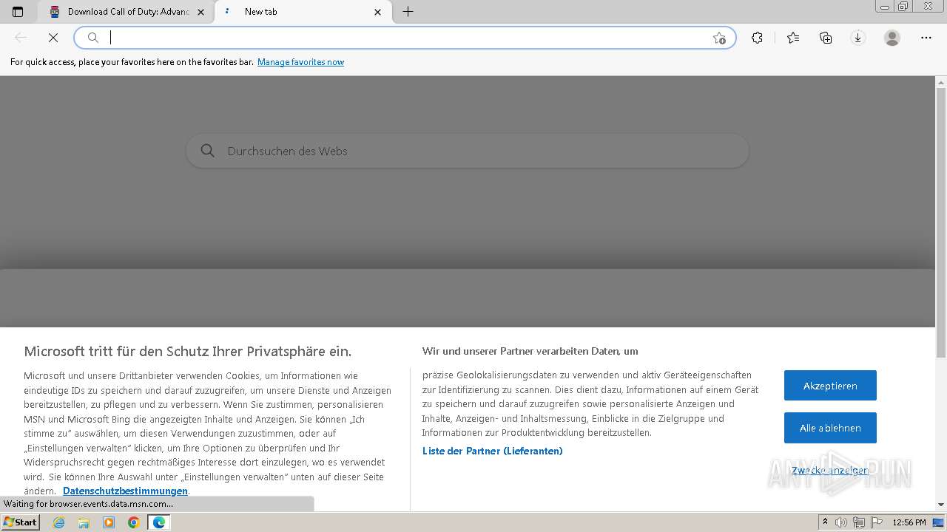Switch to Download Call of Duty tab
Screen dimensions: 947x532
(127, 12)
